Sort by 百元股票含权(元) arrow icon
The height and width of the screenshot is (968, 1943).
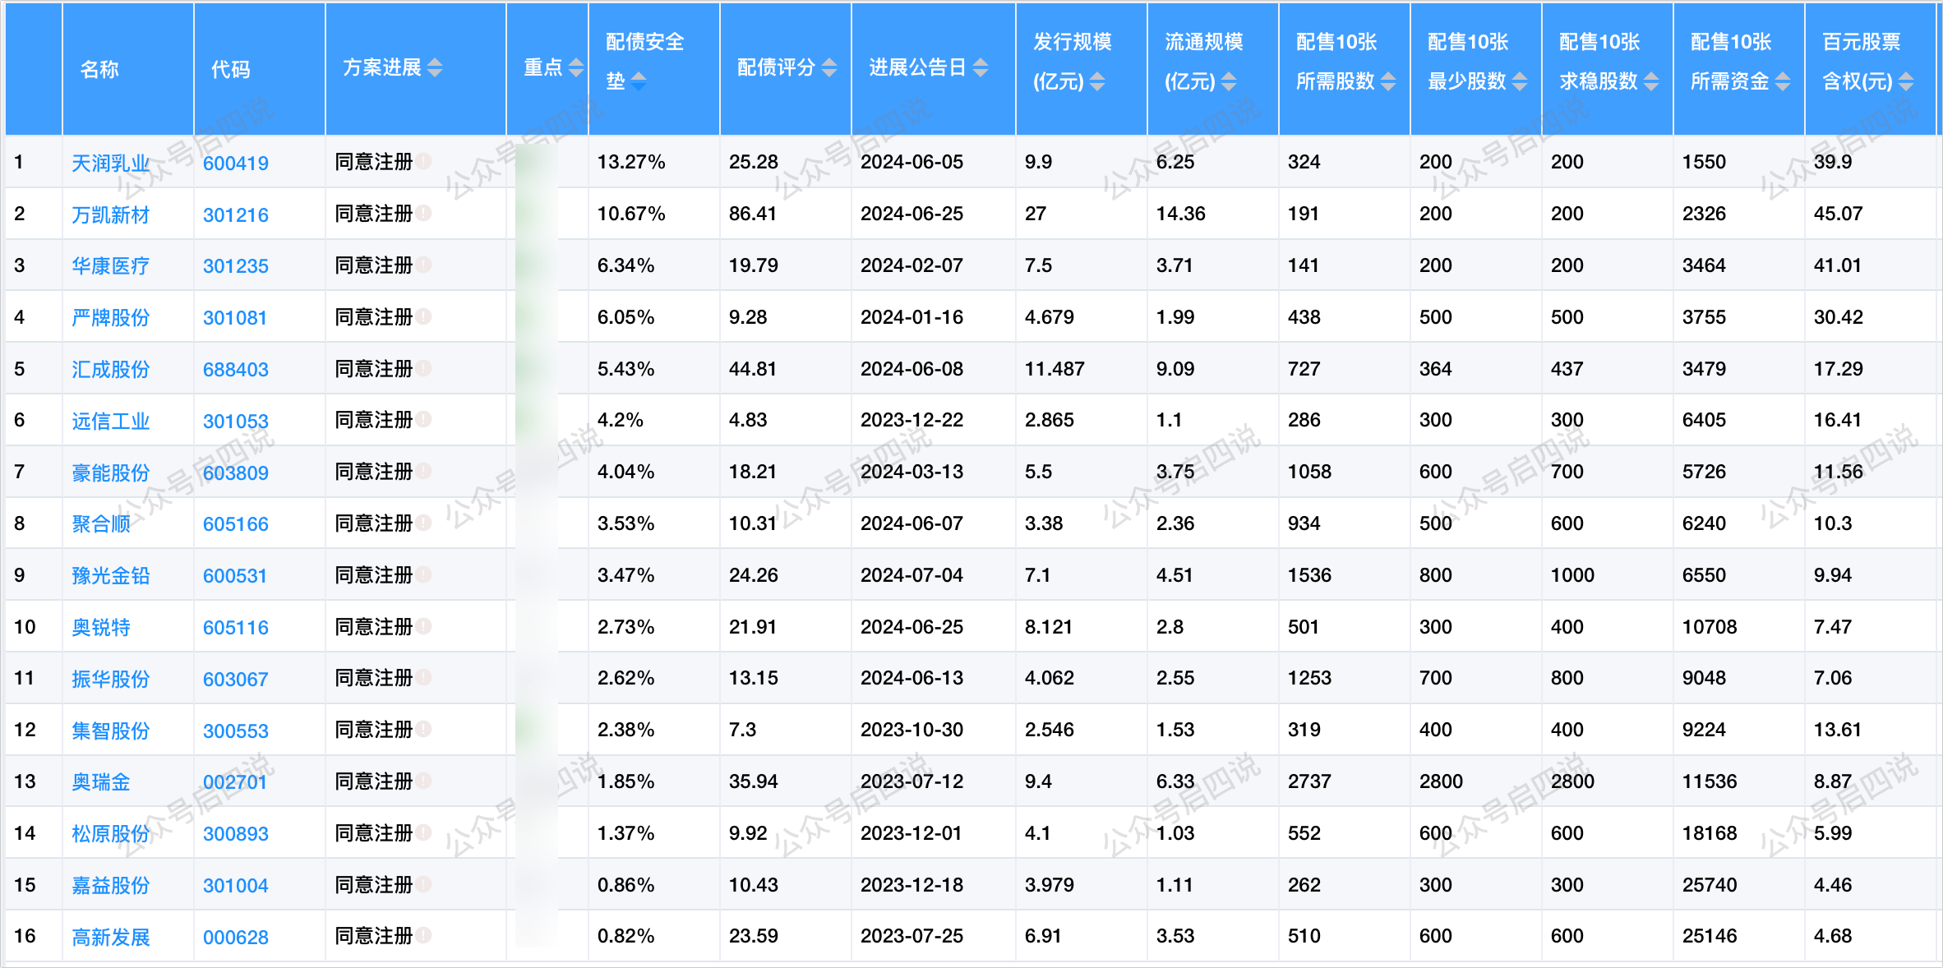[x=1906, y=81]
